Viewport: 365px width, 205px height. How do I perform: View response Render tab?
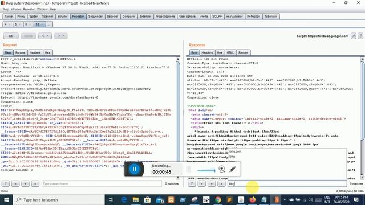click(x=243, y=52)
